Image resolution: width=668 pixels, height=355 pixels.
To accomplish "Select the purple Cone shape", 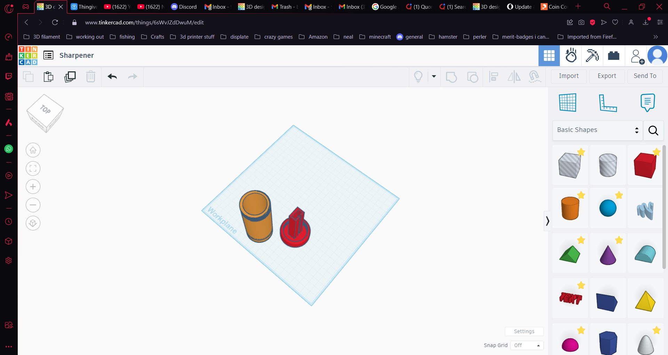I will point(608,255).
